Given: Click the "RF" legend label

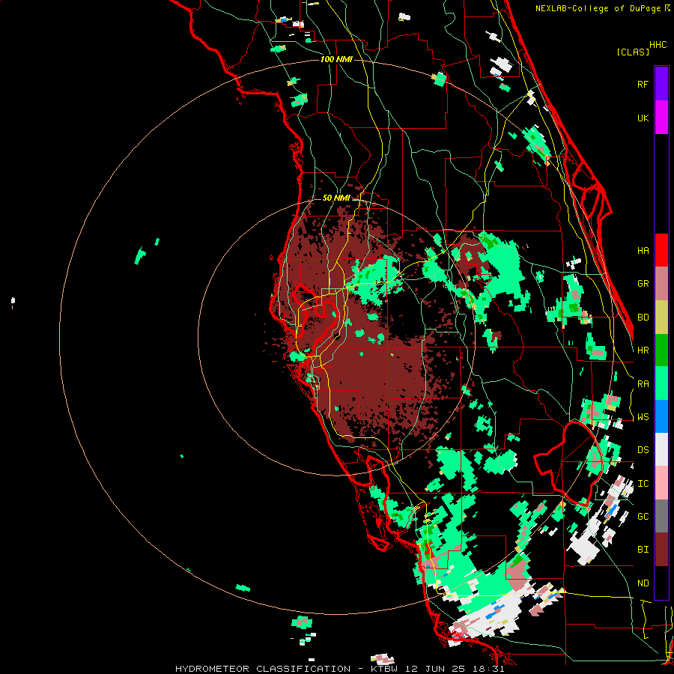Looking at the screenshot, I should click(x=643, y=84).
